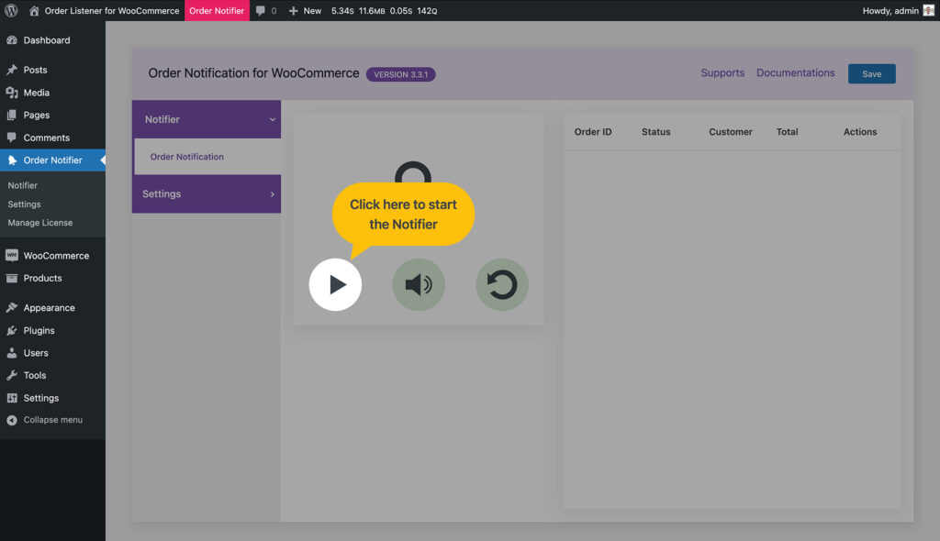Open the Order Notifier sidebar menu
Viewport: 940px width, 541px height.
click(x=52, y=160)
